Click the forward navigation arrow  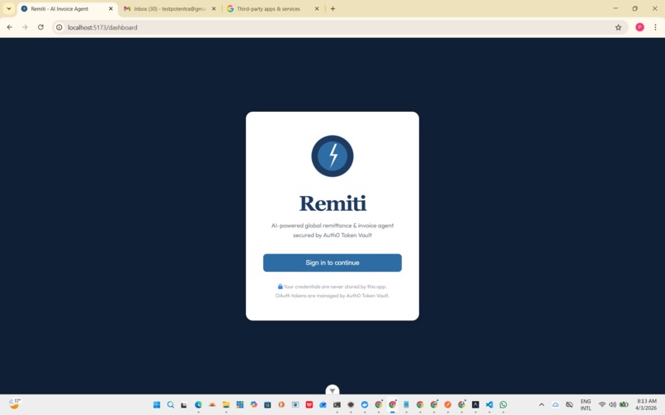coord(25,27)
